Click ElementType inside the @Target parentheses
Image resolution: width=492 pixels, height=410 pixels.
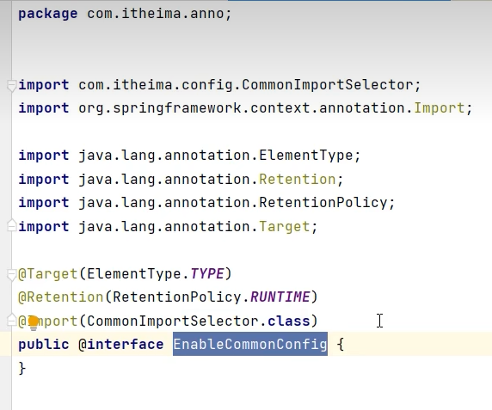coord(134,274)
